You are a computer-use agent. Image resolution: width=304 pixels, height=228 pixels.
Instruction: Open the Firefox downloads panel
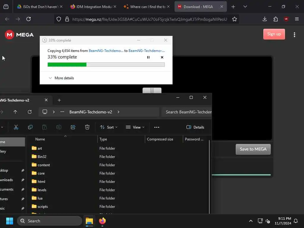(x=265, y=19)
